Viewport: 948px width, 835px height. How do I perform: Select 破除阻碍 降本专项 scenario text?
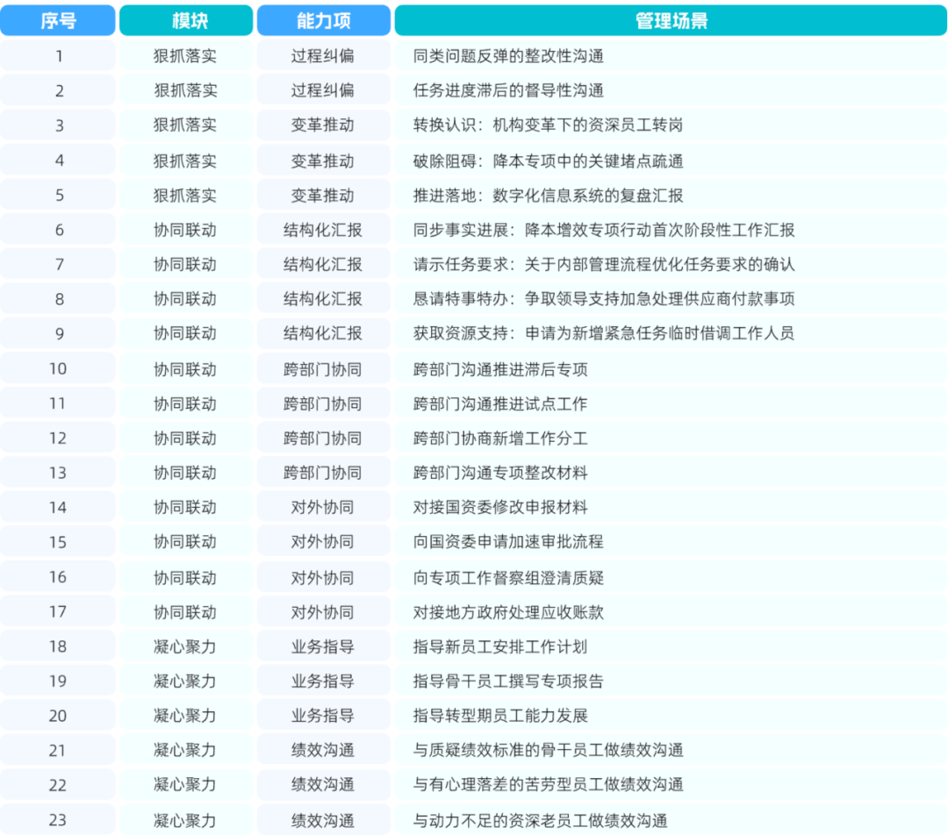pyautogui.click(x=548, y=161)
